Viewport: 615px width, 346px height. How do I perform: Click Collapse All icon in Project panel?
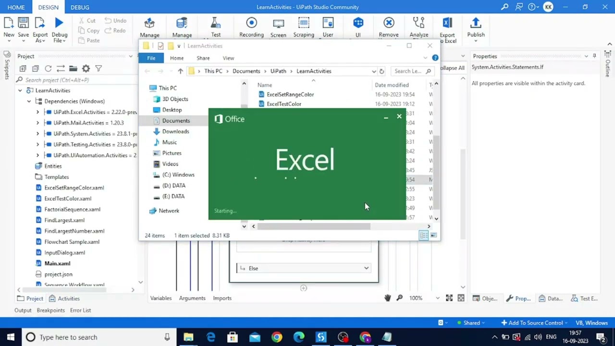tap(36, 69)
